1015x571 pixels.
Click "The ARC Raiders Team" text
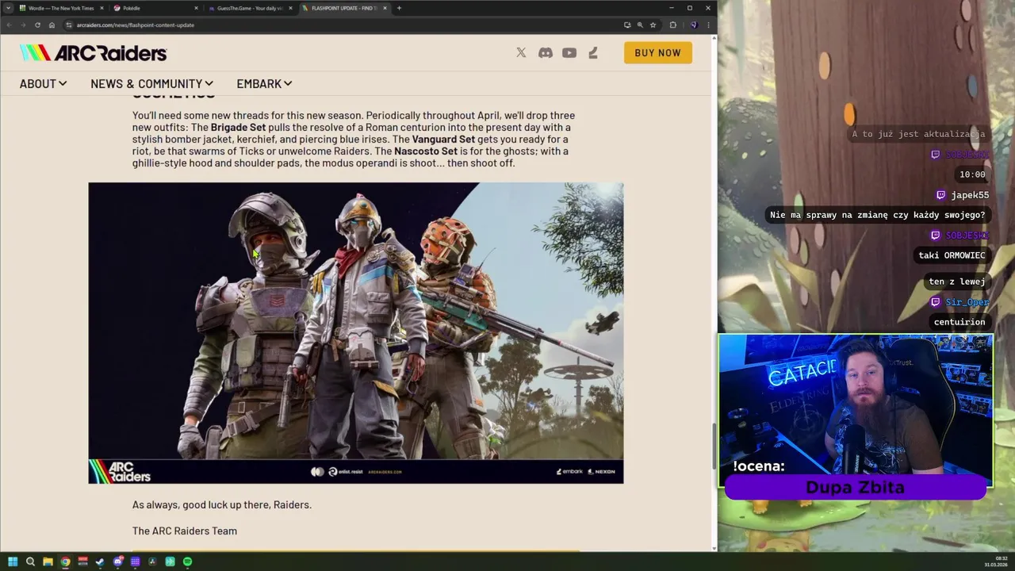tap(185, 531)
